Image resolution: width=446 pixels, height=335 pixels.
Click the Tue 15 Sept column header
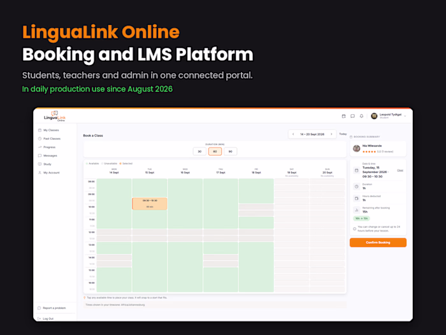point(150,171)
